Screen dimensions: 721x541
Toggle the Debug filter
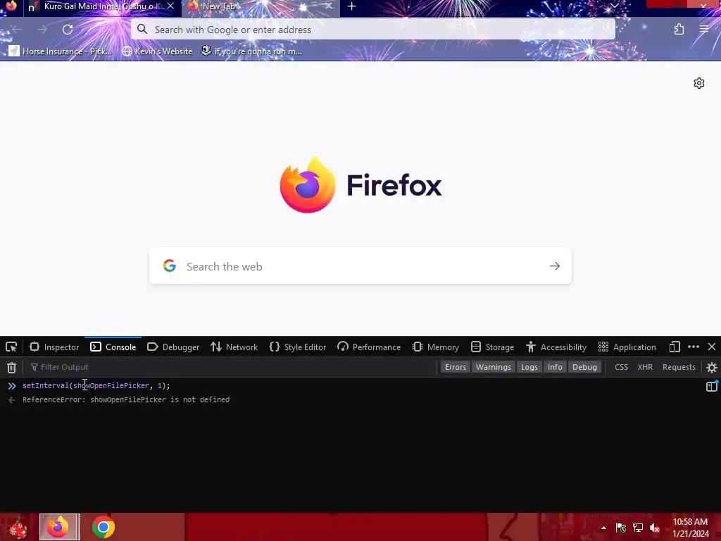[x=584, y=367]
